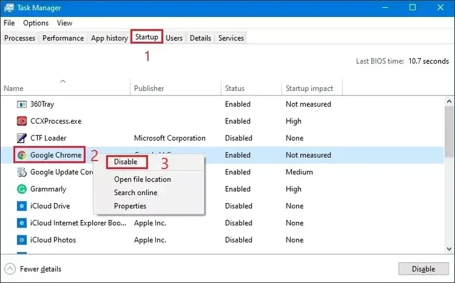Click the Grammarly green icon
Screen dimensions: 455x283
(x=21, y=189)
